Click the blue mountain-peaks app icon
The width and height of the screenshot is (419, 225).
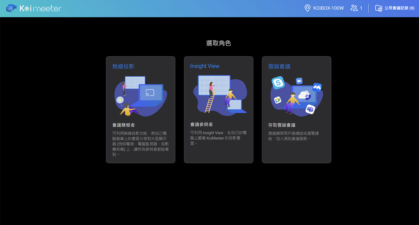pyautogui.click(x=317, y=87)
